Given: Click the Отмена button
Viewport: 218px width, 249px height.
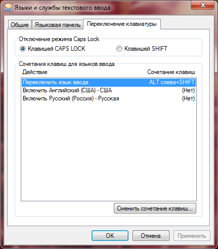Looking at the screenshot, I should point(151,236).
